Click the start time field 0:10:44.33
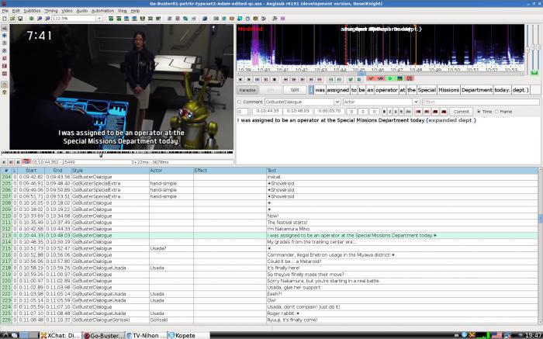The width and height of the screenshot is (543, 339). 268,112
